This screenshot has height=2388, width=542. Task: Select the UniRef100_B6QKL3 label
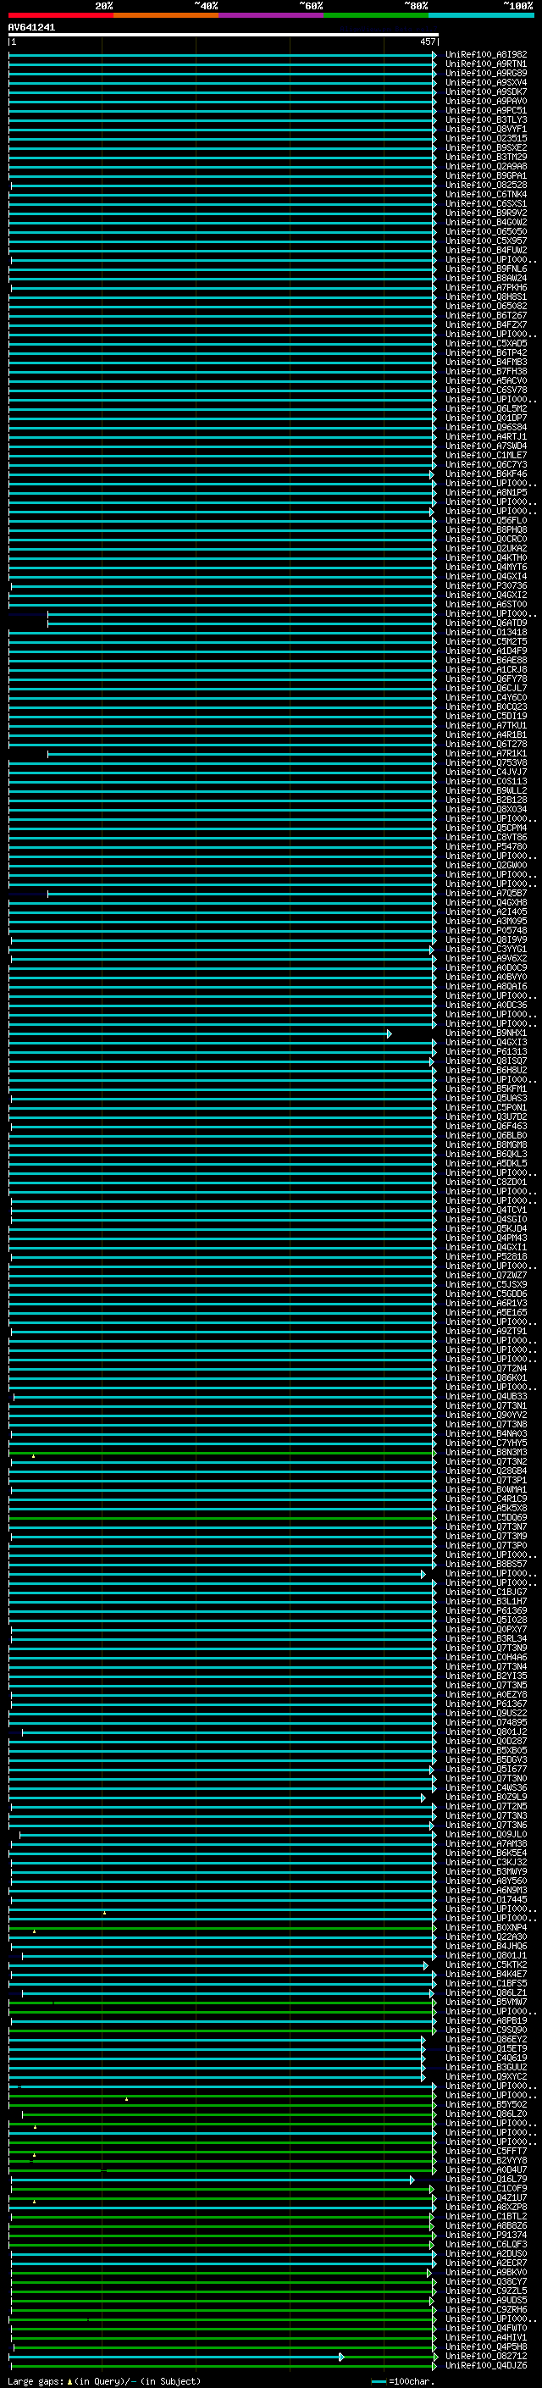point(486,1153)
